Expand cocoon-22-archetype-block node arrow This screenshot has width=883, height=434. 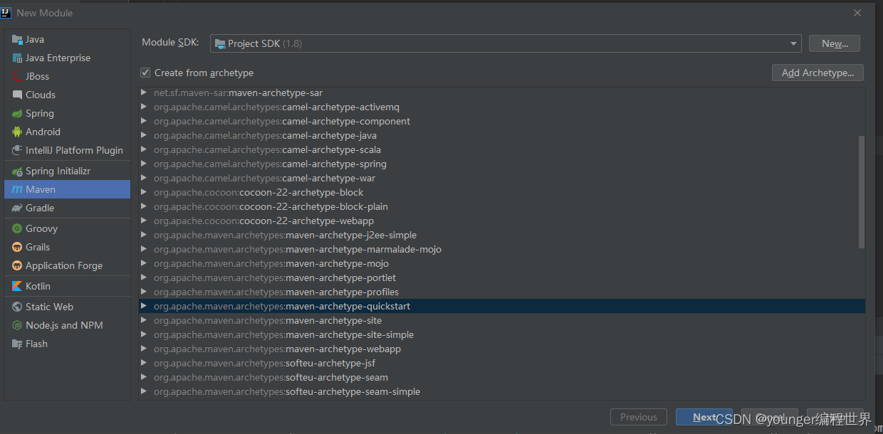point(144,192)
